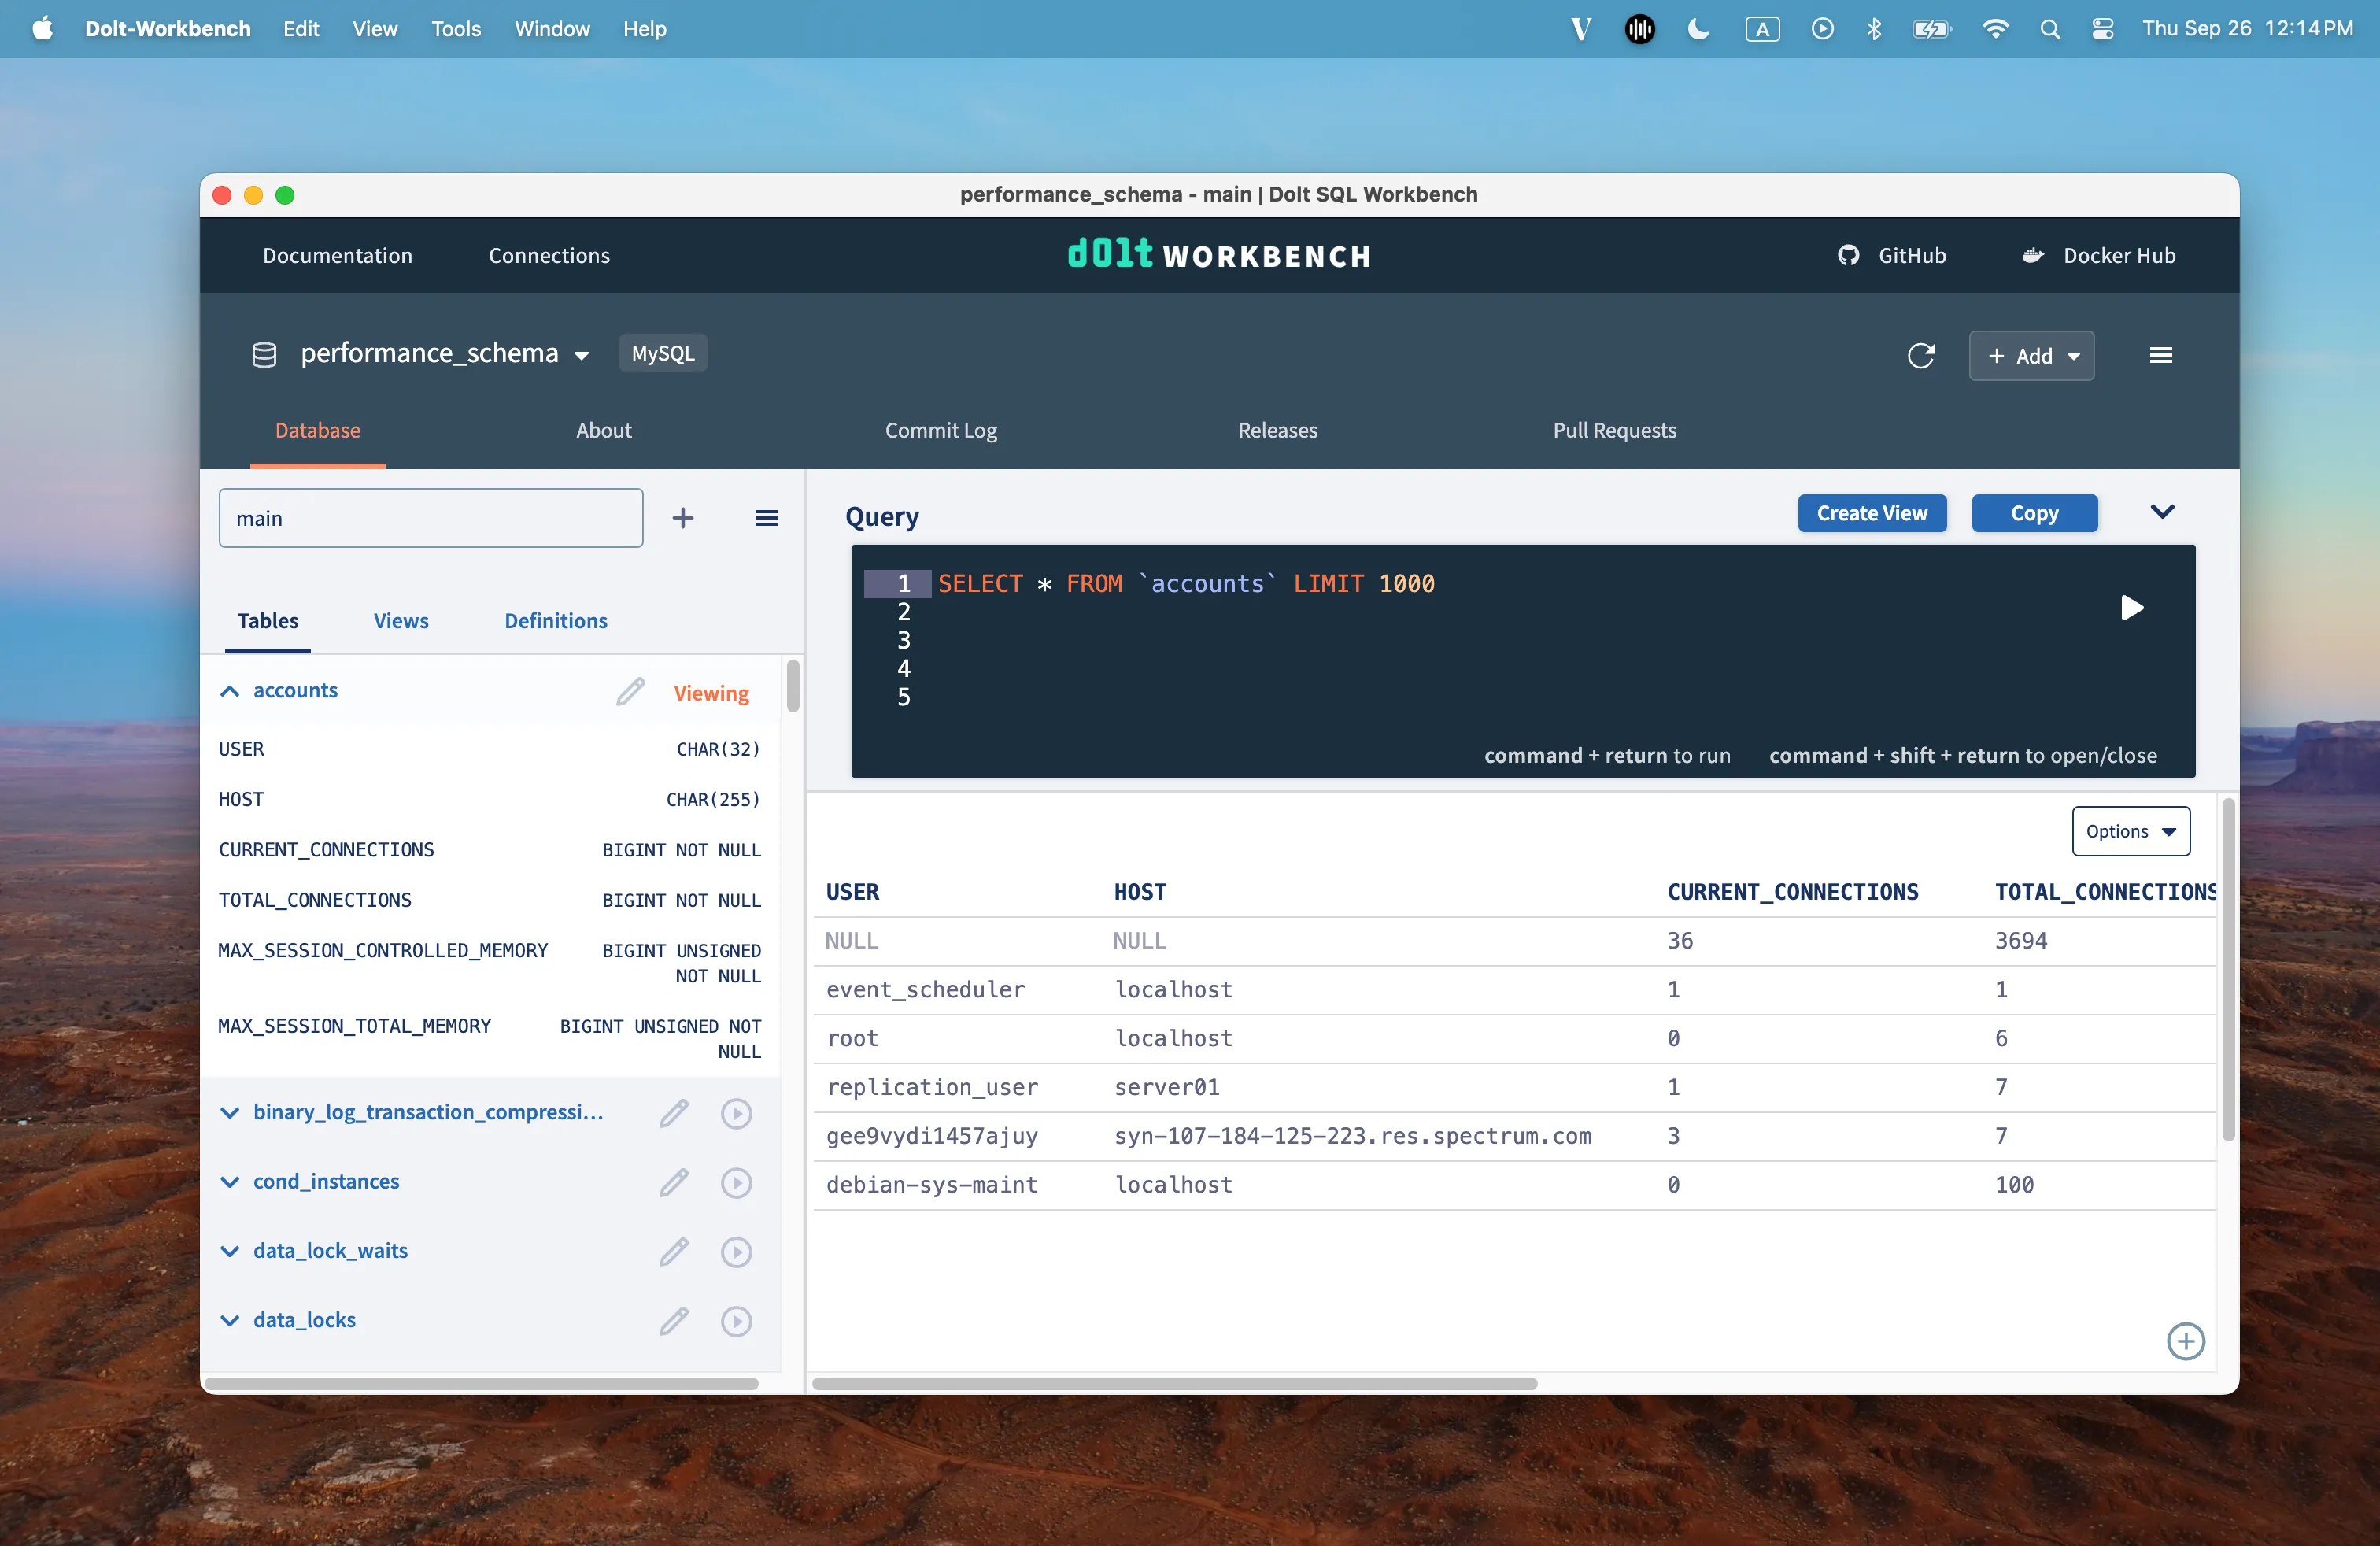Switch to the Views tab

400,620
